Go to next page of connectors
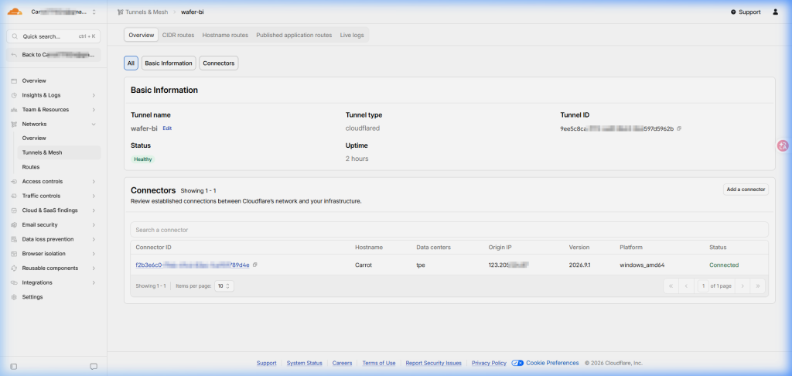The width and height of the screenshot is (792, 376). tap(742, 286)
